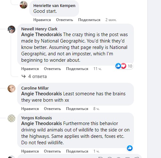Screen dimensions: 161x158
Task: Click Yorgos Koliousis's profile avatar
Action: pos(11,118)
